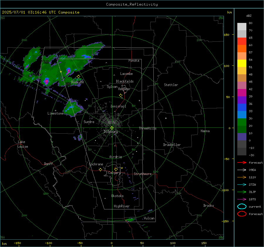This screenshot has width=264, height=247.
Task: Click the yellow radar-site diamond at map center
Action: pyautogui.click(x=112, y=128)
